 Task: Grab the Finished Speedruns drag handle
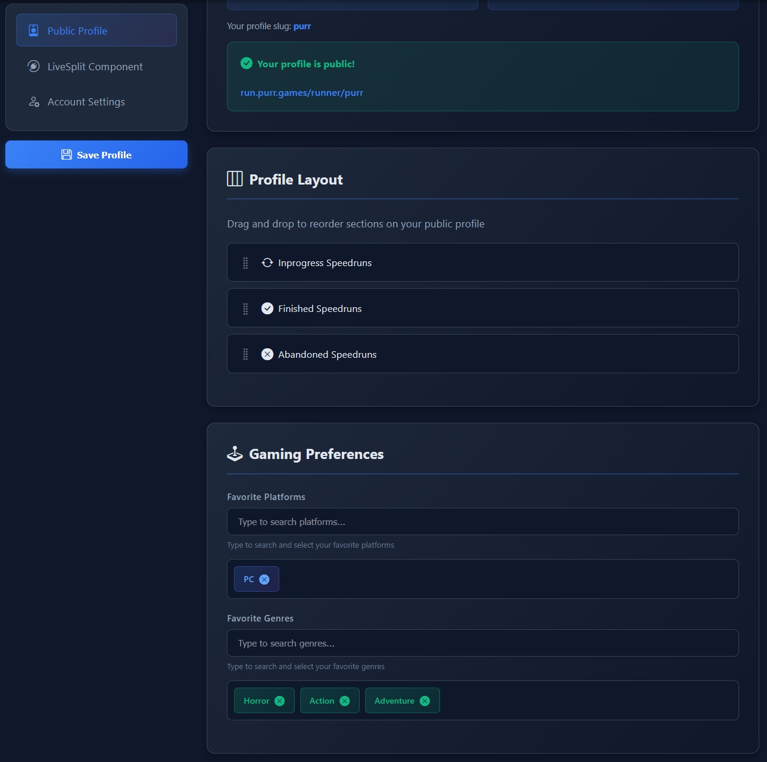(245, 309)
